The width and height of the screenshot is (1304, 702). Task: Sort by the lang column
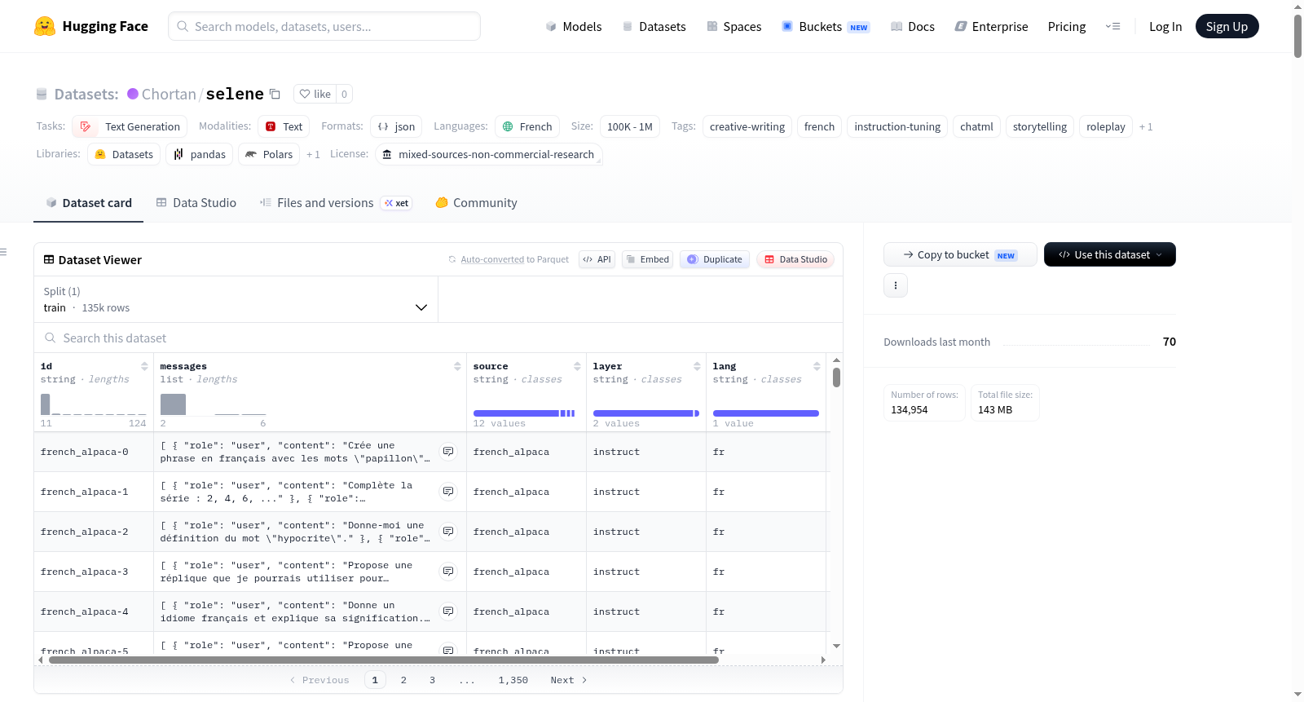pos(817,366)
